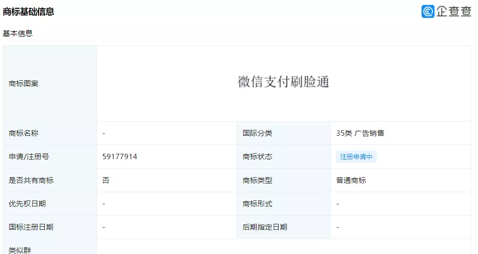Click the 国际分类 label
This screenshot has height=254, width=478.
point(257,133)
